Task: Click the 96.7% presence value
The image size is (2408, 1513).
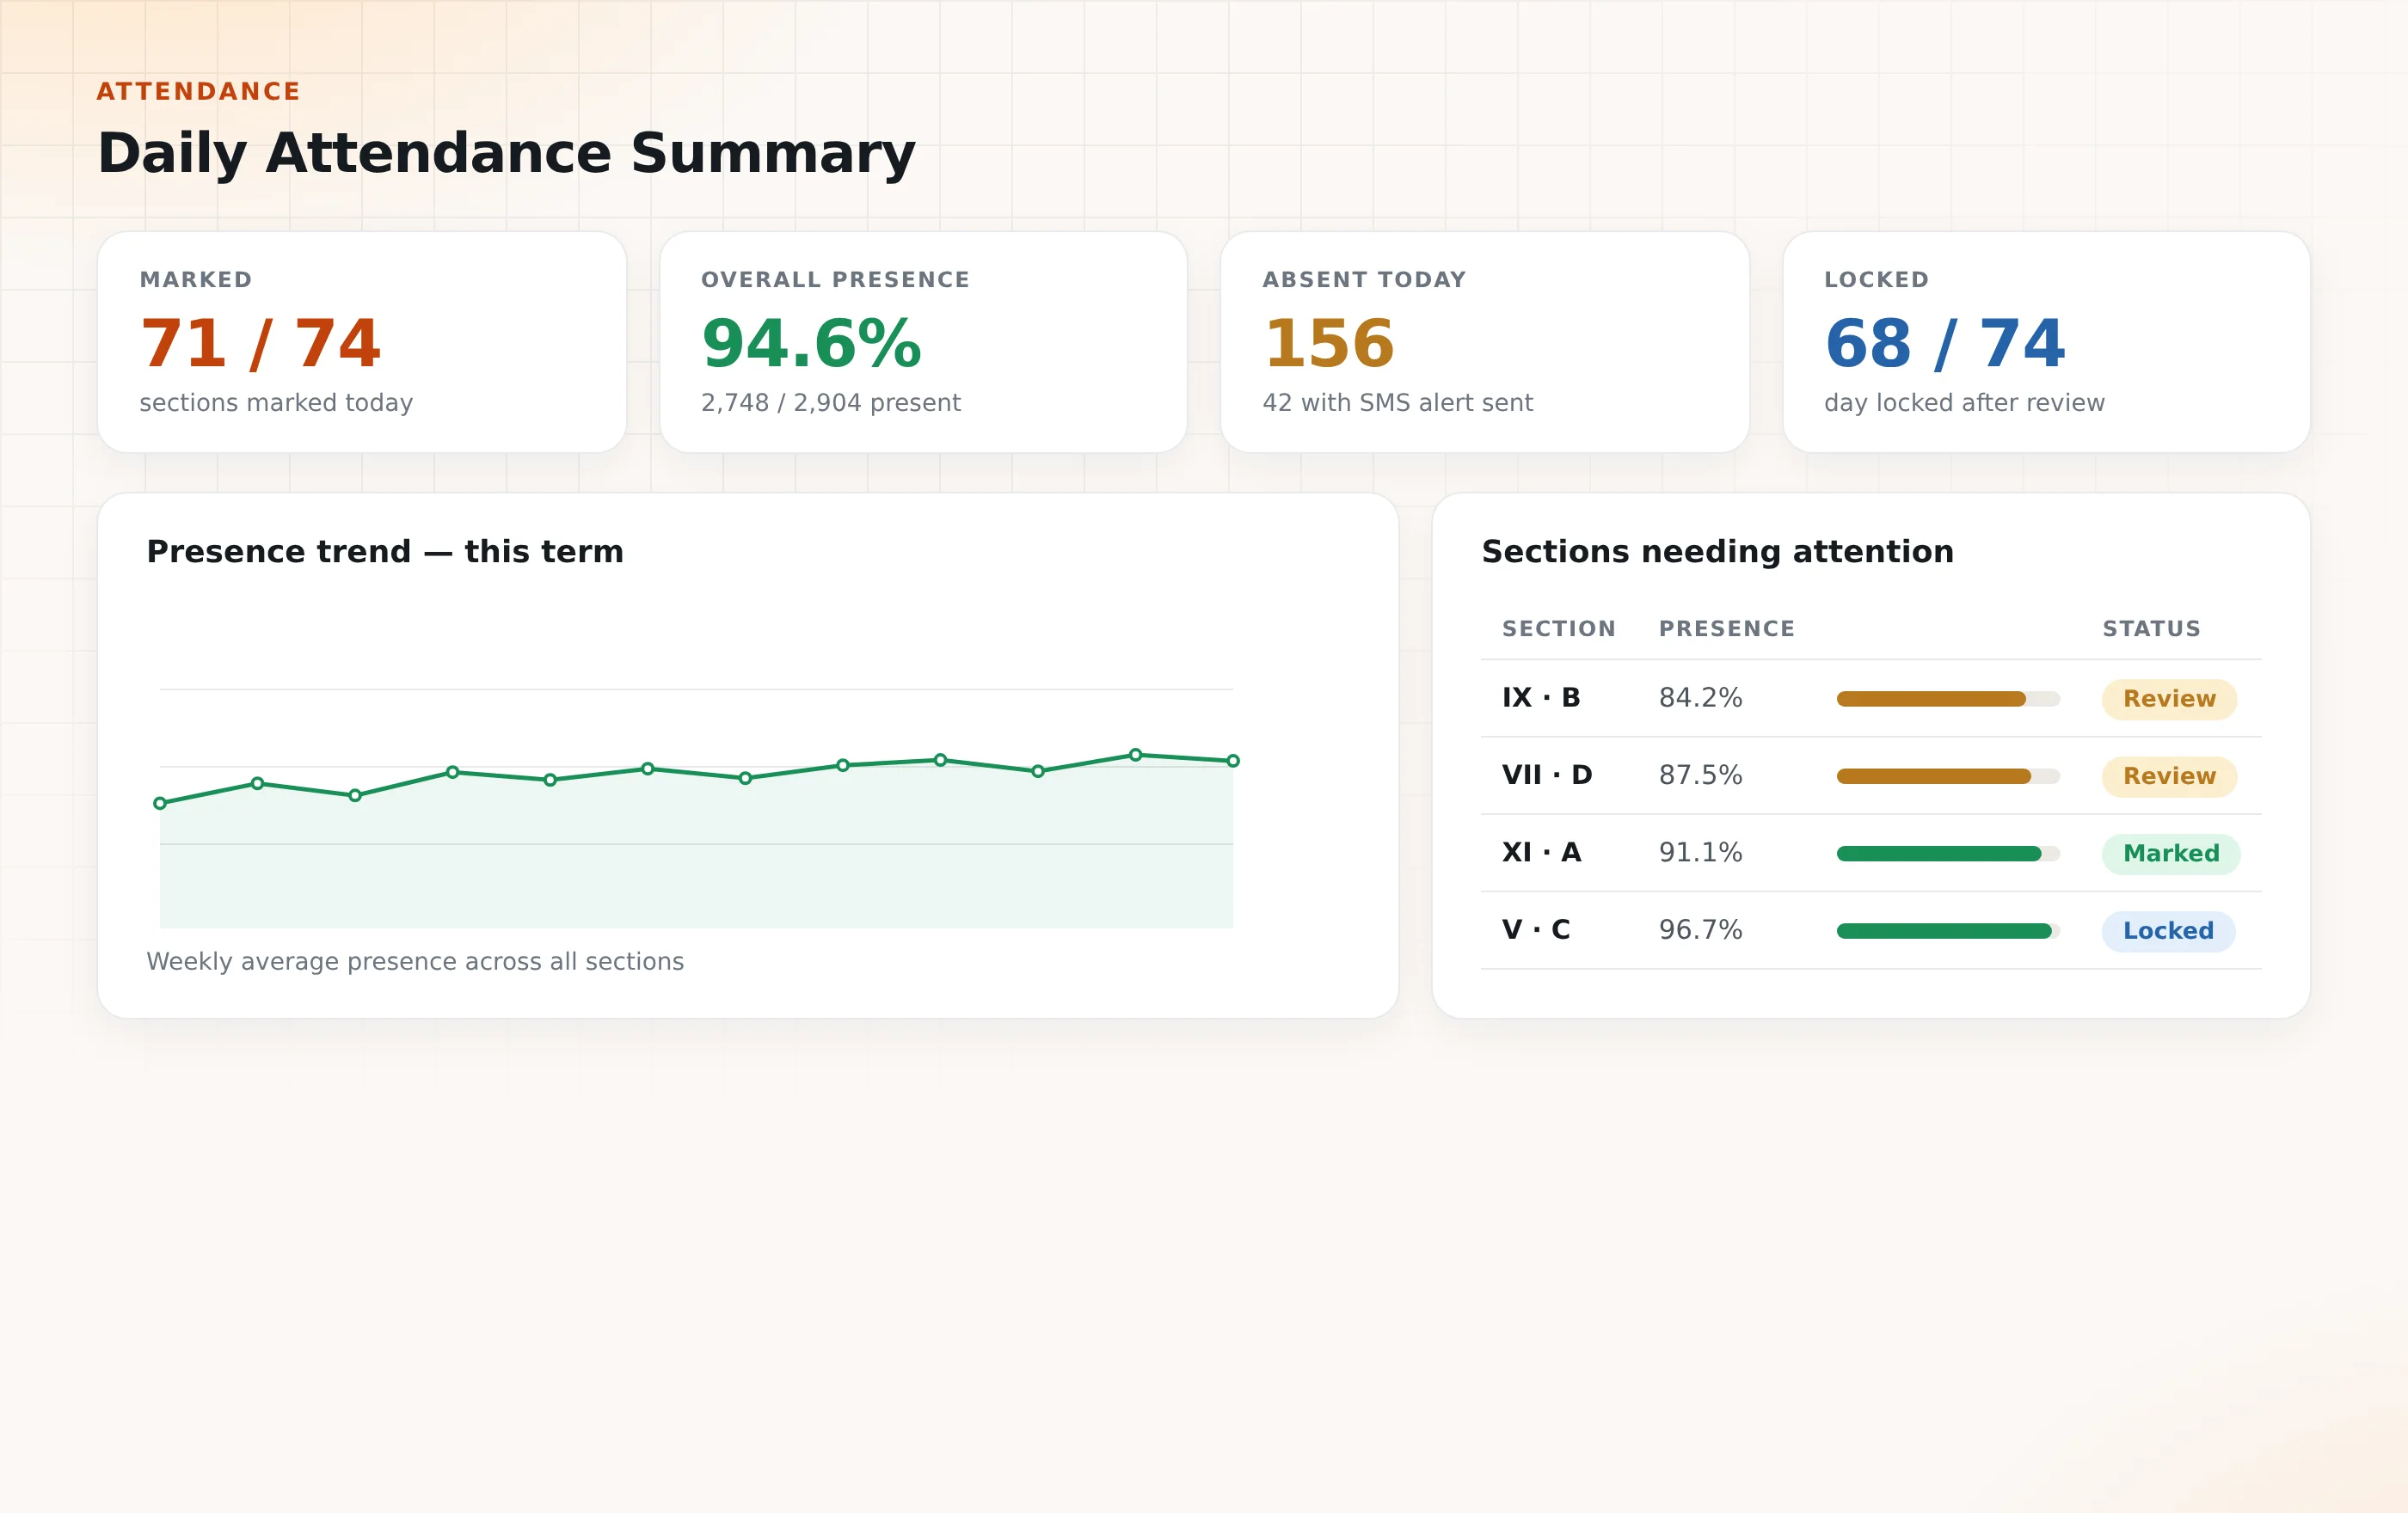Action: 1700,930
